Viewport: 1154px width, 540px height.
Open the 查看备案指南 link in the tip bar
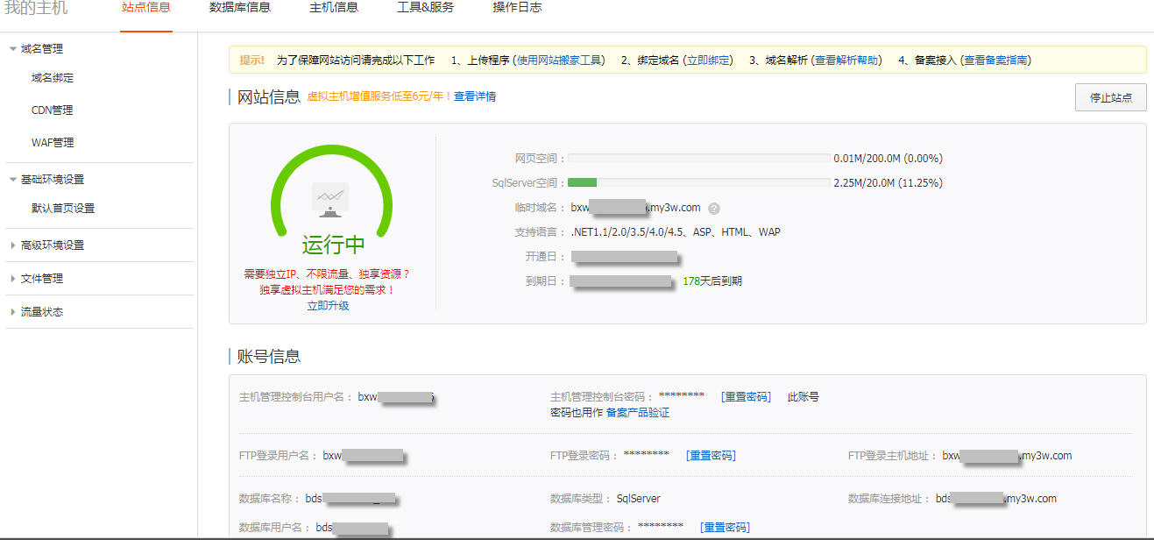(x=995, y=60)
